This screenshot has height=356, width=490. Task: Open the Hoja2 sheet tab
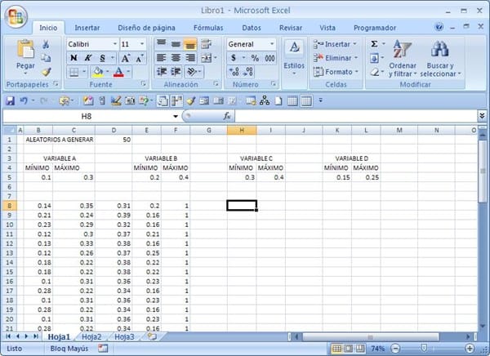pos(91,336)
